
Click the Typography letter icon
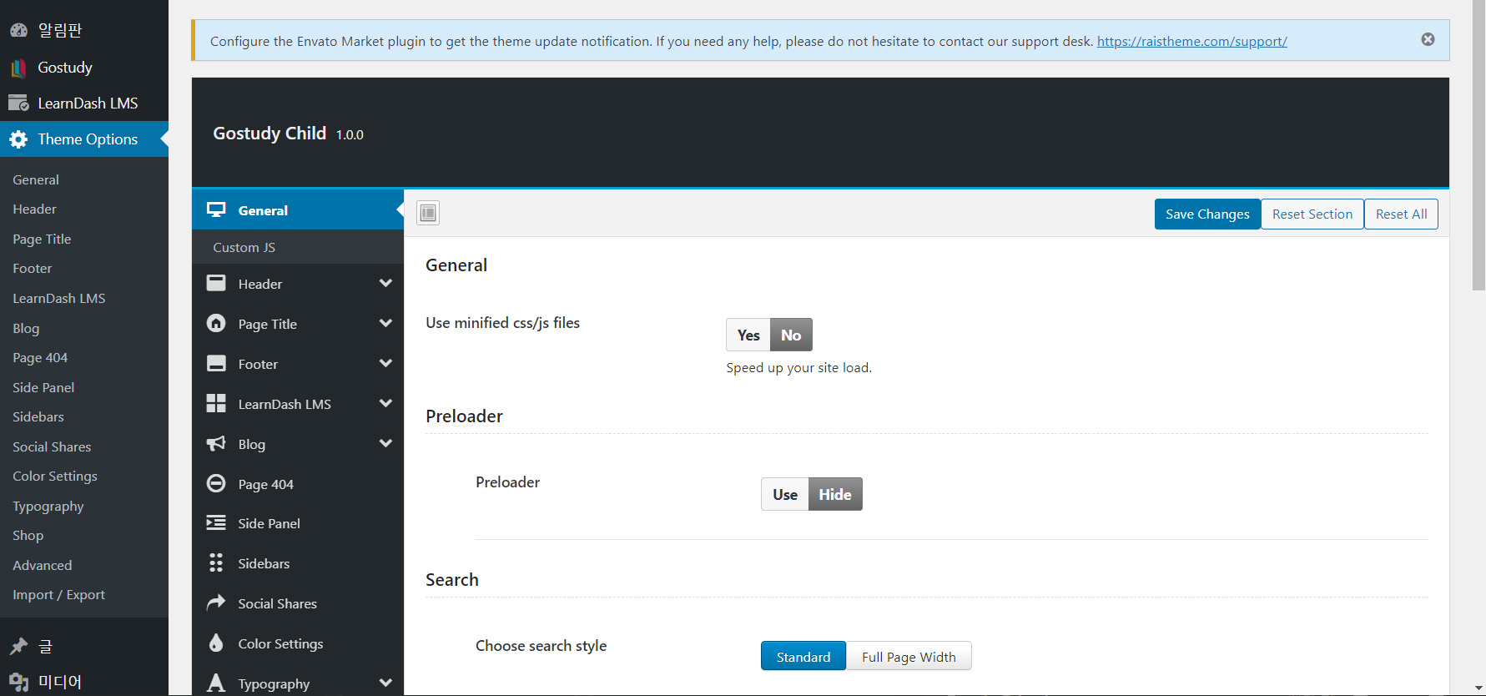coord(216,683)
